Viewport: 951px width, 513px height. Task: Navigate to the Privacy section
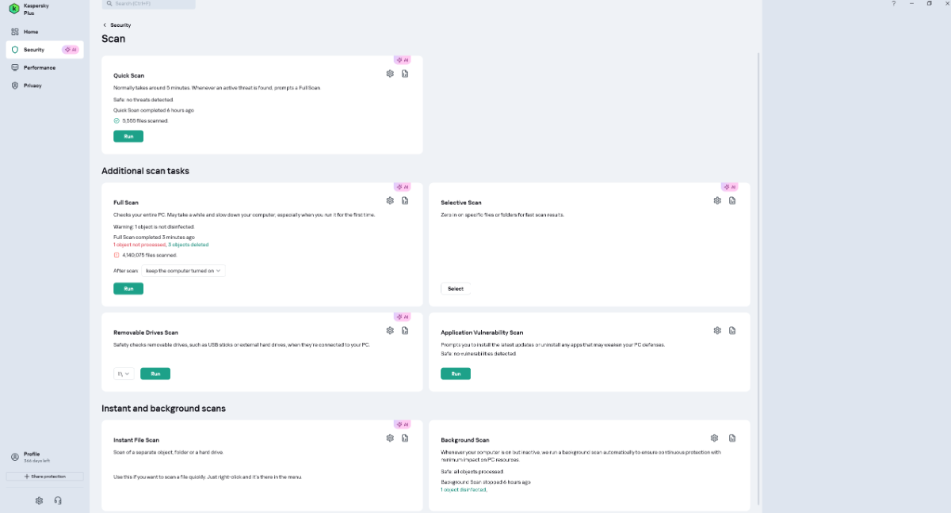click(x=32, y=85)
